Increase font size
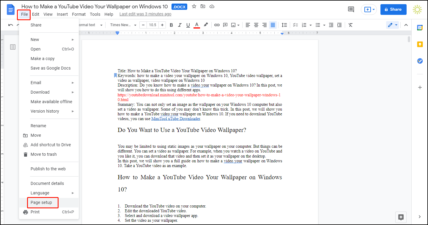This screenshot has width=428, height=225. click(x=162, y=25)
